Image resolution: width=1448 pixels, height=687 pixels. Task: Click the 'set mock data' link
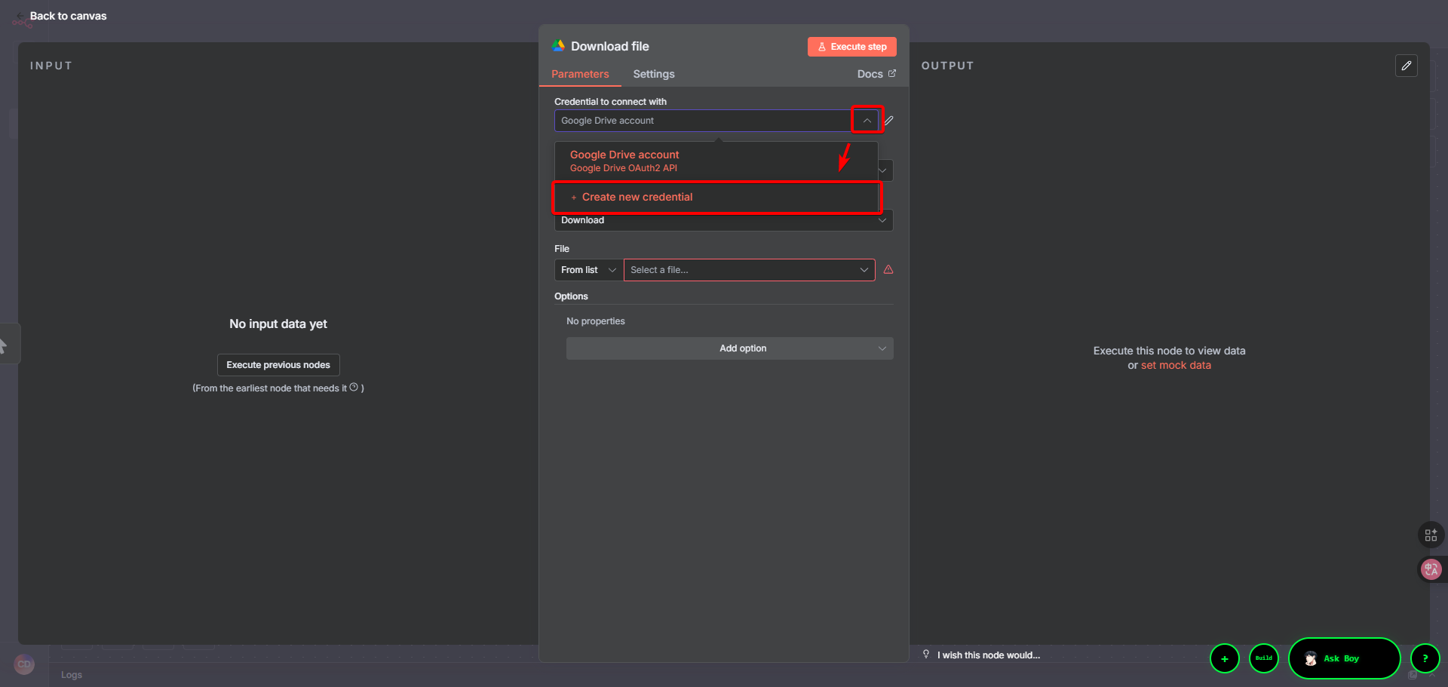pyautogui.click(x=1176, y=366)
